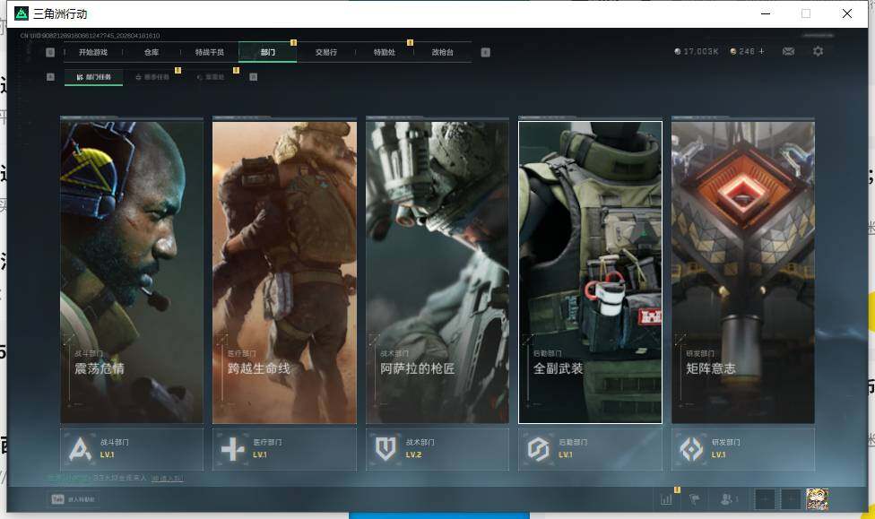Click the 战术部门 LV.2 panel

(437, 449)
